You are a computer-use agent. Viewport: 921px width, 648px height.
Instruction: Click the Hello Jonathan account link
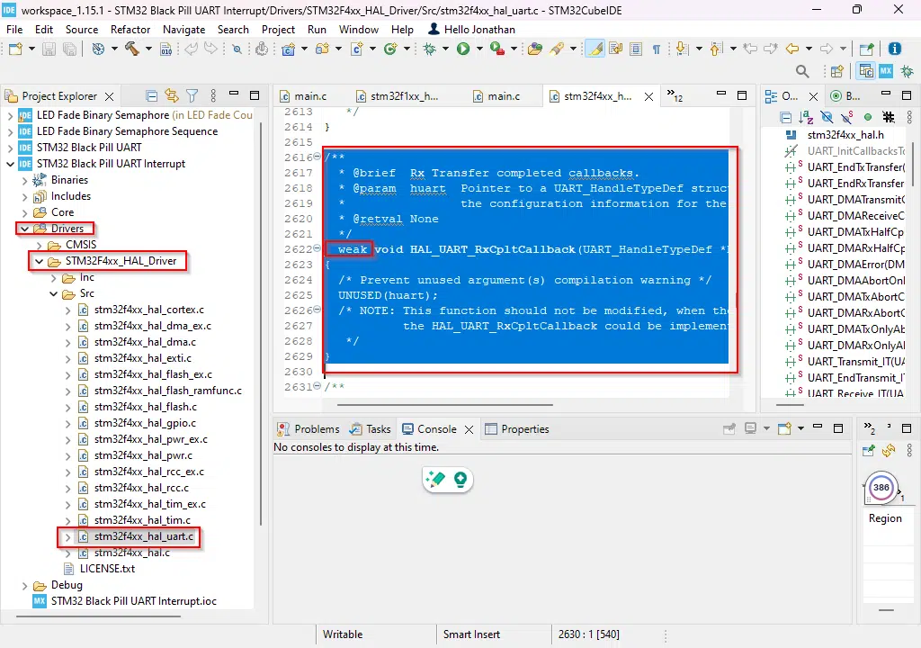472,30
